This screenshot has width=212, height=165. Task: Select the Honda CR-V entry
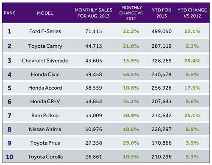click(x=45, y=101)
